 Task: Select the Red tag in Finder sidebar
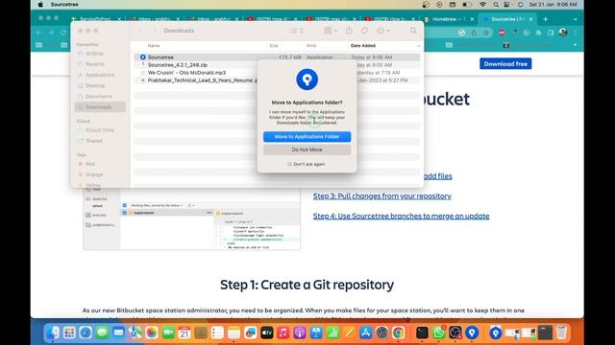pyautogui.click(x=90, y=164)
